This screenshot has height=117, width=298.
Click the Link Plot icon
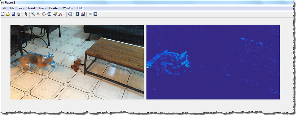tap(70, 14)
